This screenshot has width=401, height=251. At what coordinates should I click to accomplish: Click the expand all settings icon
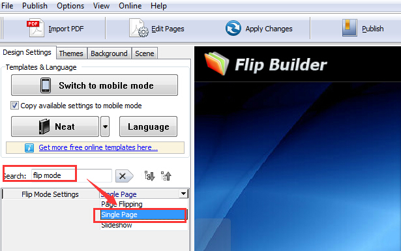[149, 176]
